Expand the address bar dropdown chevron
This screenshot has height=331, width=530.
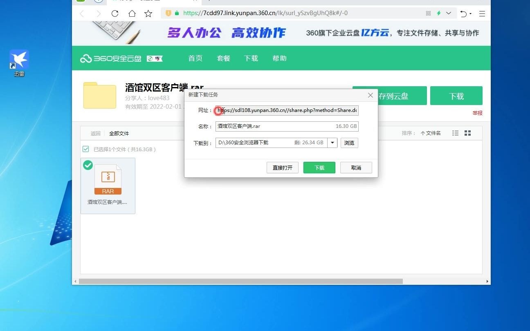tap(449, 13)
